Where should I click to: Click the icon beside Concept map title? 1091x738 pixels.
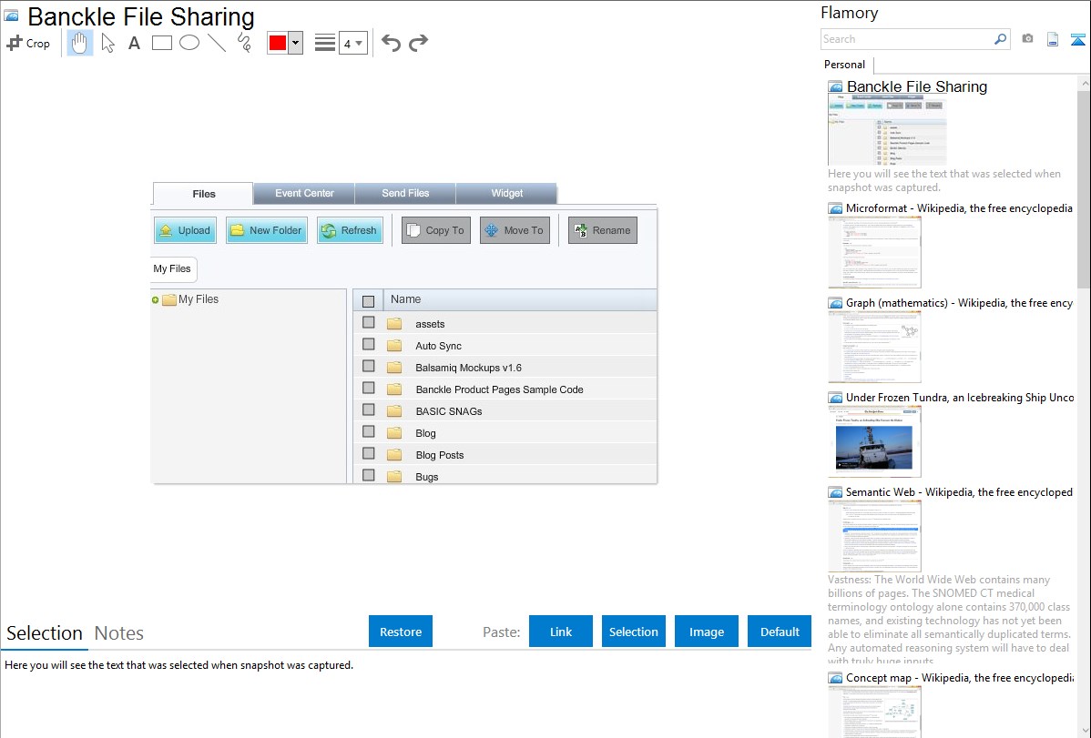(x=835, y=678)
